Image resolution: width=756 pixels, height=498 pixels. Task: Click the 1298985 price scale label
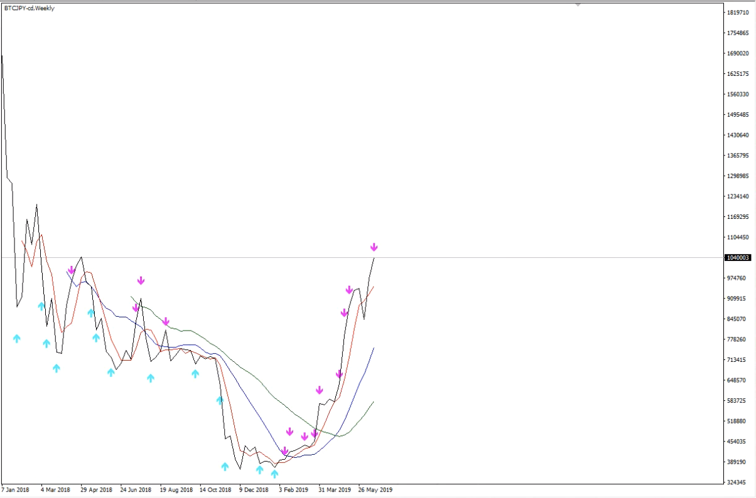pyautogui.click(x=737, y=176)
